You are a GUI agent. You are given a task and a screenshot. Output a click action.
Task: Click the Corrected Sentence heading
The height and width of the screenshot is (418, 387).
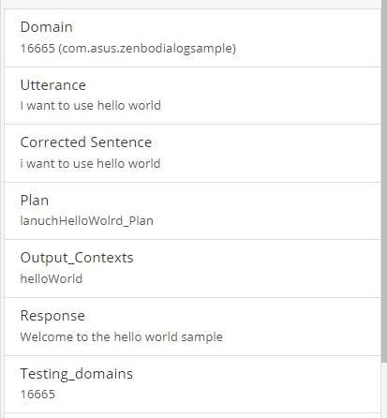click(x=86, y=142)
